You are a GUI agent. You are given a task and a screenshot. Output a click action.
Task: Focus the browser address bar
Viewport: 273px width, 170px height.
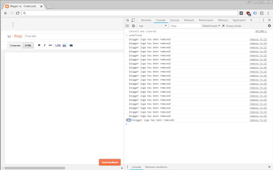coord(130,13)
